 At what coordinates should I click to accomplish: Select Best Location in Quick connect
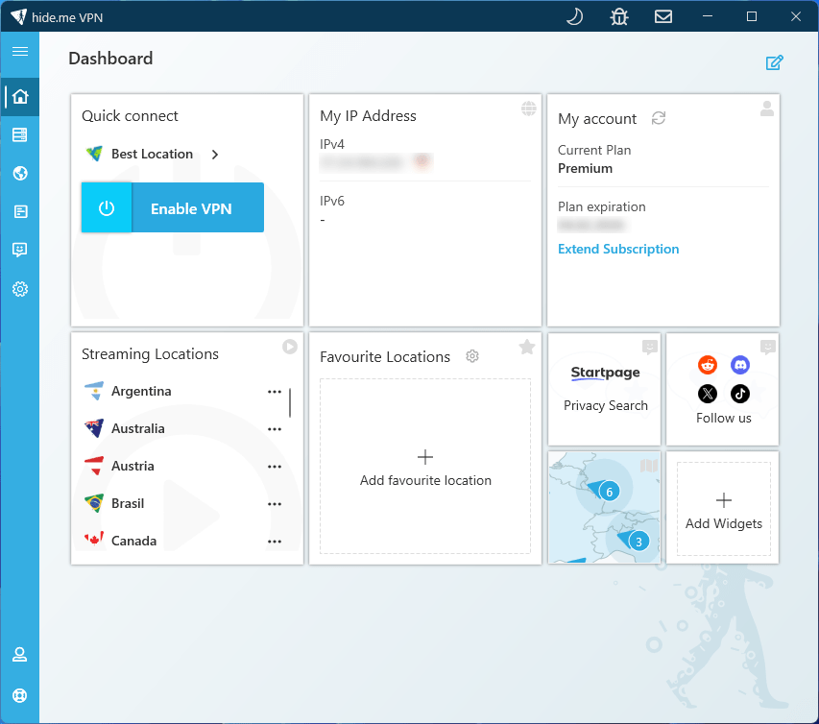pos(152,154)
